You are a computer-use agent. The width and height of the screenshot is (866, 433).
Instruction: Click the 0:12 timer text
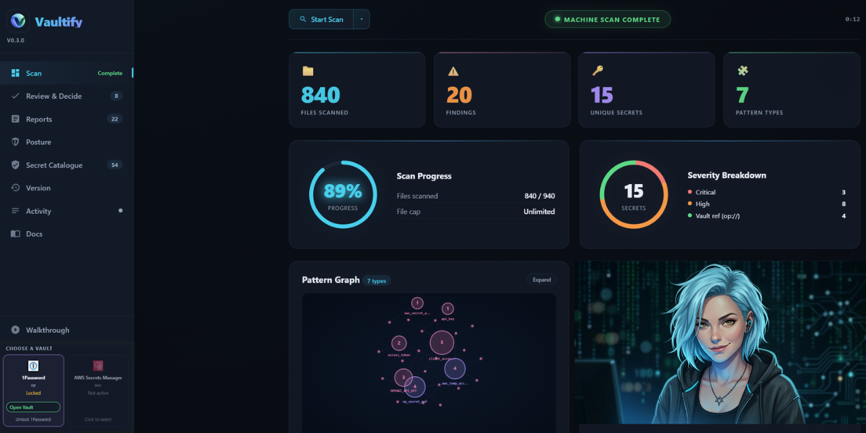852,20
